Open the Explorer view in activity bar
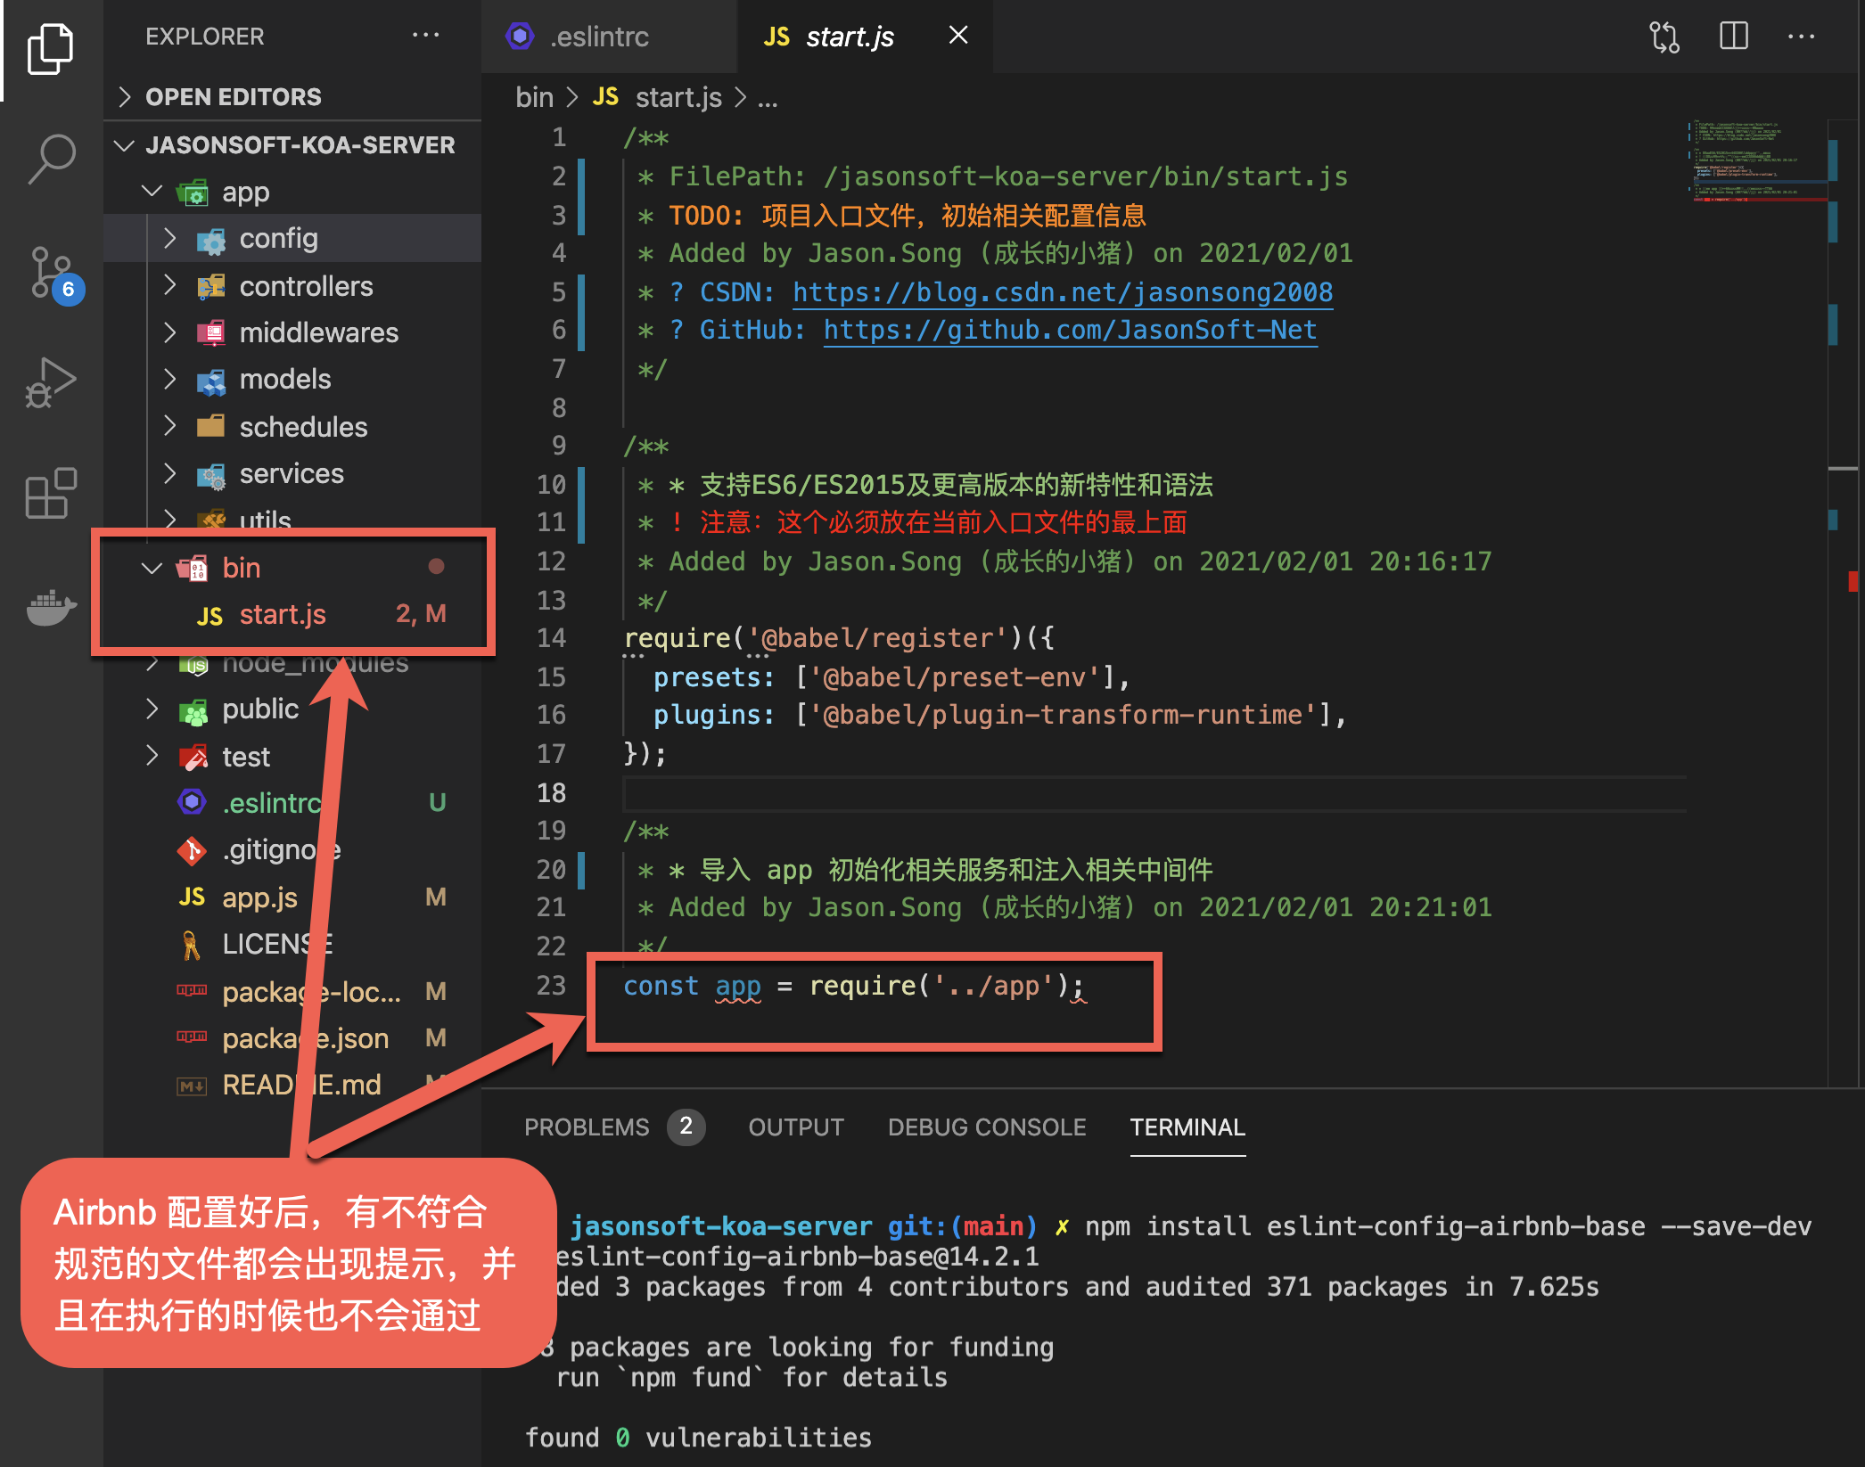The height and width of the screenshot is (1467, 1865). (x=50, y=48)
